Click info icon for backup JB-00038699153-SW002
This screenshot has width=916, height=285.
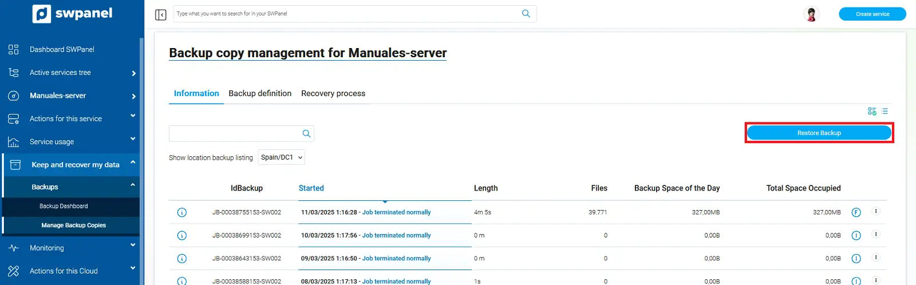182,235
